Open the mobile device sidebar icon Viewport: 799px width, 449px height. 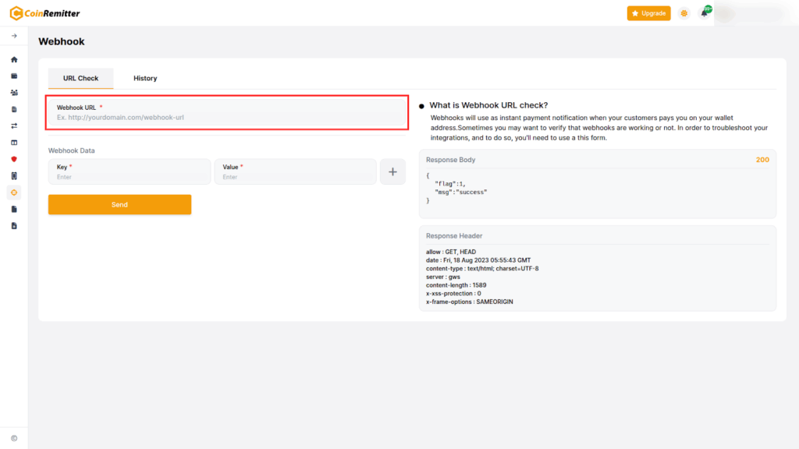[x=14, y=175]
